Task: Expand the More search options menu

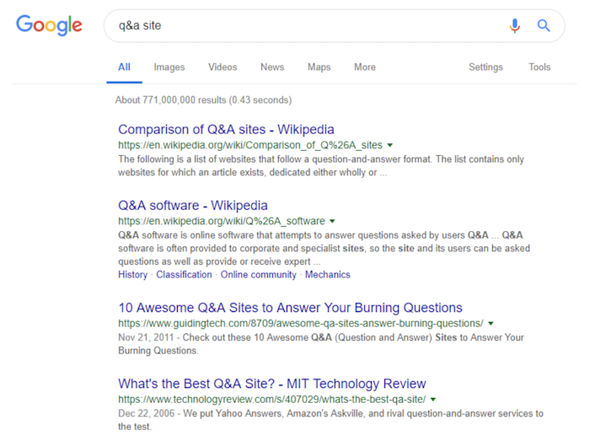Action: (365, 67)
